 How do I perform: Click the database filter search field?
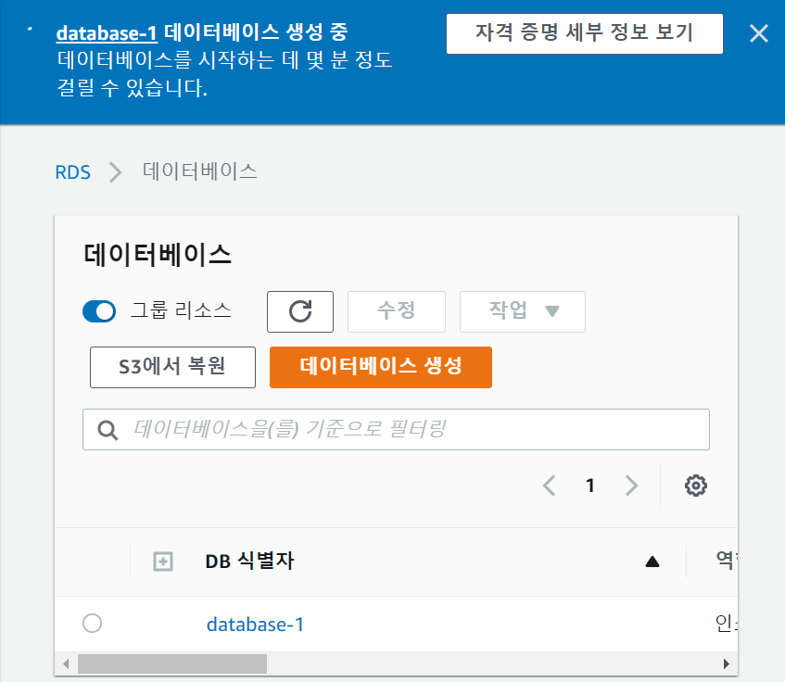pos(408,430)
